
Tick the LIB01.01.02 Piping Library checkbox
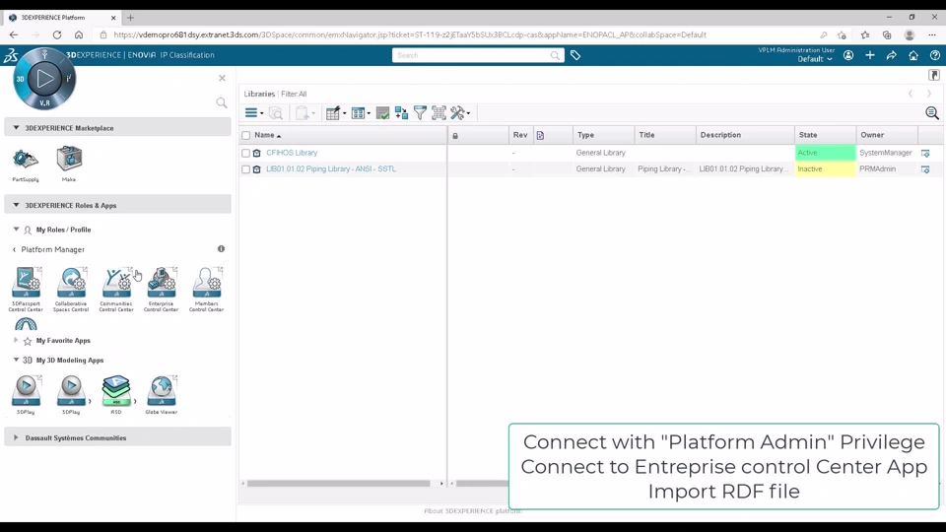click(x=245, y=169)
